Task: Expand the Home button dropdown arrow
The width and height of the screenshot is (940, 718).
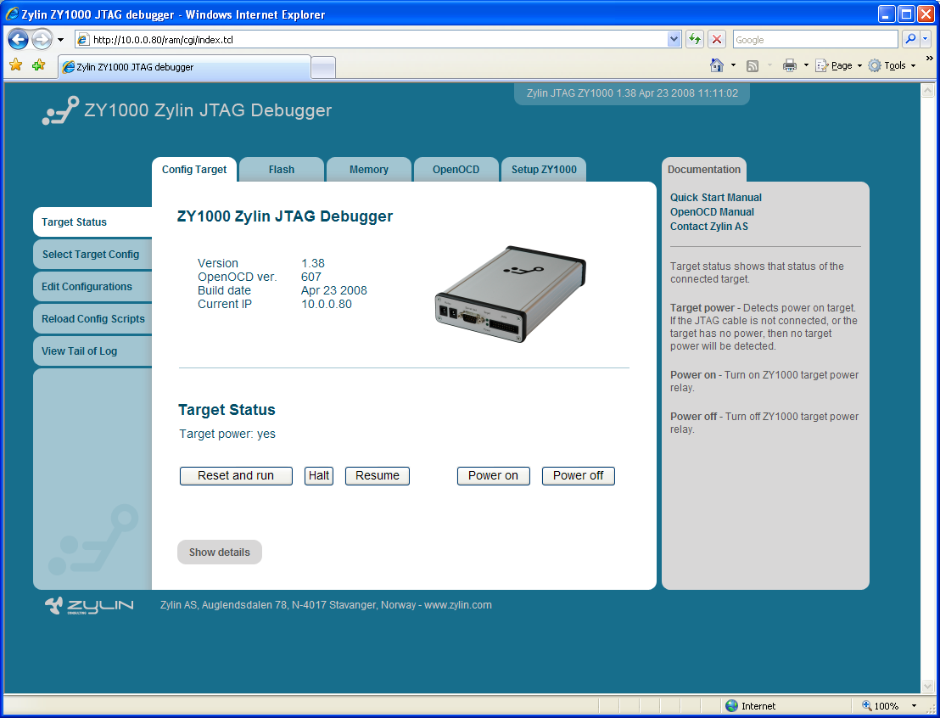Action: click(733, 65)
